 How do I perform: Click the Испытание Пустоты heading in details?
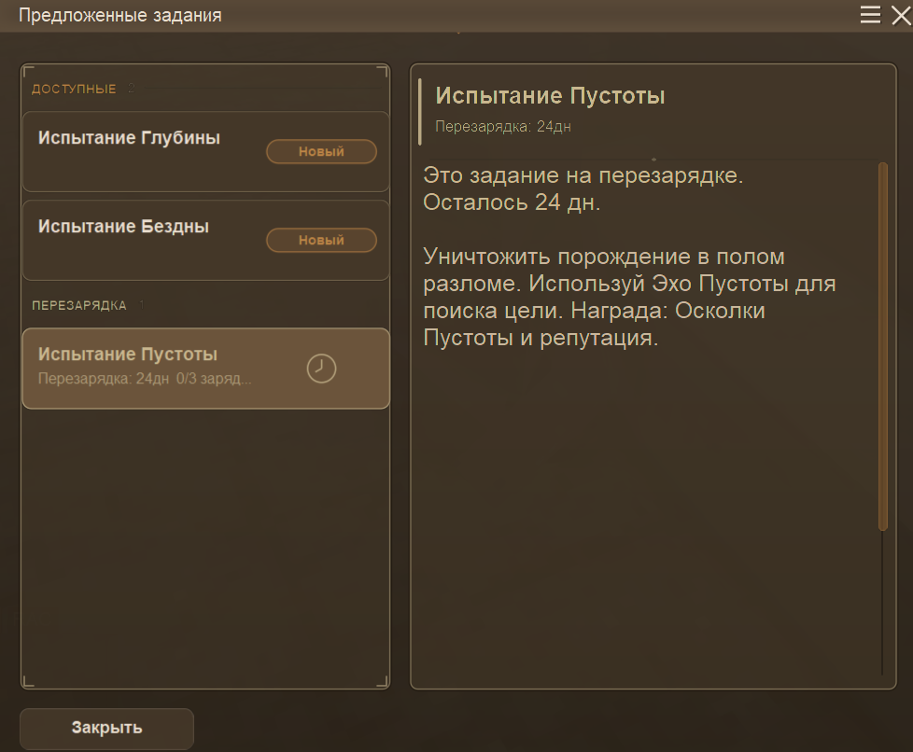pyautogui.click(x=550, y=96)
